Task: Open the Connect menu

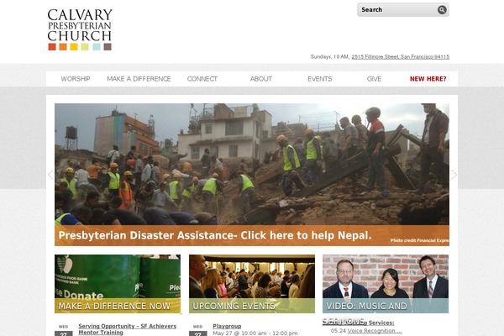Action: pos(202,79)
